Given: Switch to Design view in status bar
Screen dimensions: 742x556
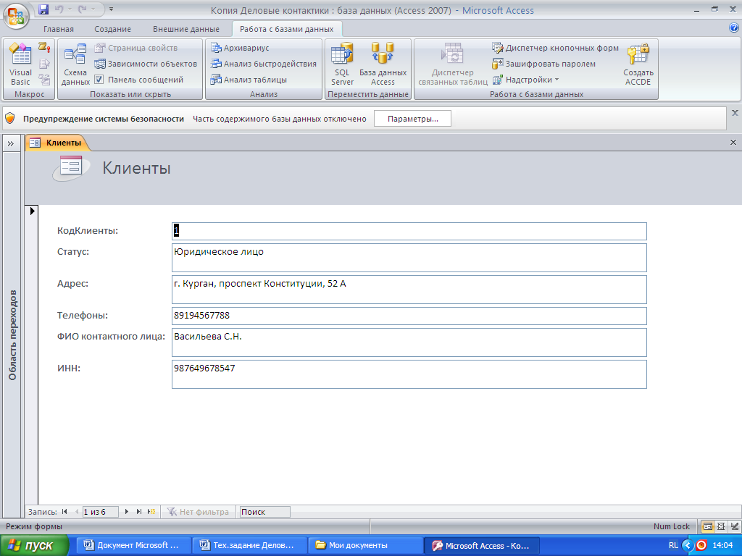Looking at the screenshot, I should [735, 526].
